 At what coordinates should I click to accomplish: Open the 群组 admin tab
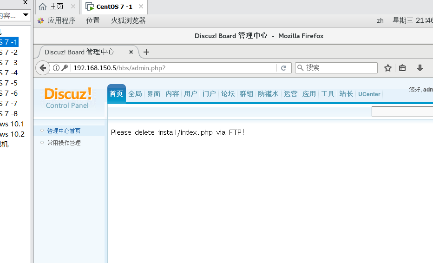pyautogui.click(x=246, y=94)
